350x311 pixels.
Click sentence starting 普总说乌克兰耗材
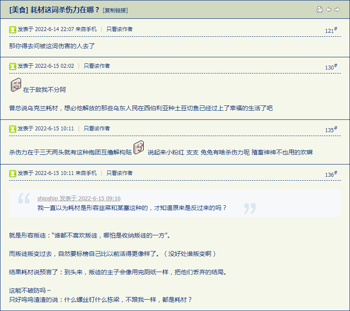(x=141, y=108)
